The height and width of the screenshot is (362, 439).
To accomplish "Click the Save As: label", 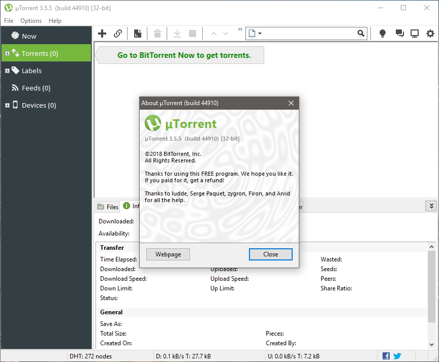I will [x=111, y=324].
